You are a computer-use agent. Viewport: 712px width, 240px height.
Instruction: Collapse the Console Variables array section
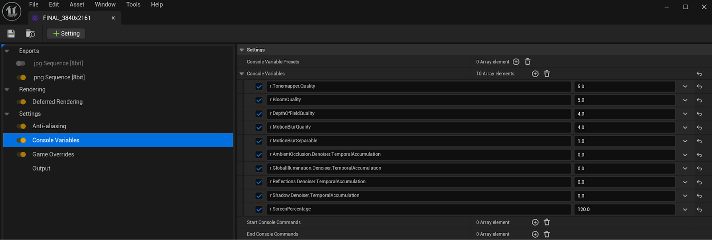click(x=242, y=74)
